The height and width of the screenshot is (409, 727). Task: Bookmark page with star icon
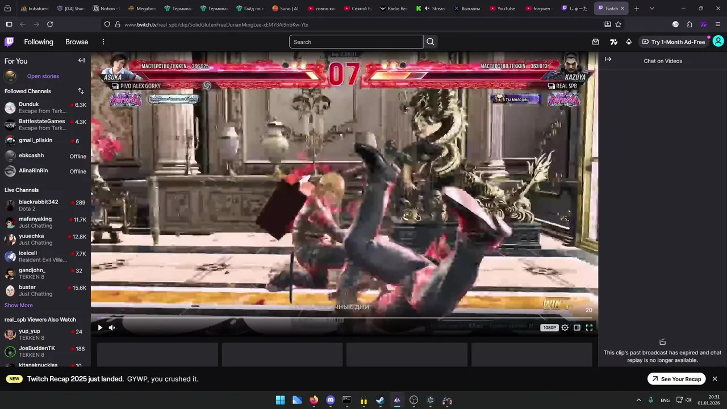click(619, 24)
